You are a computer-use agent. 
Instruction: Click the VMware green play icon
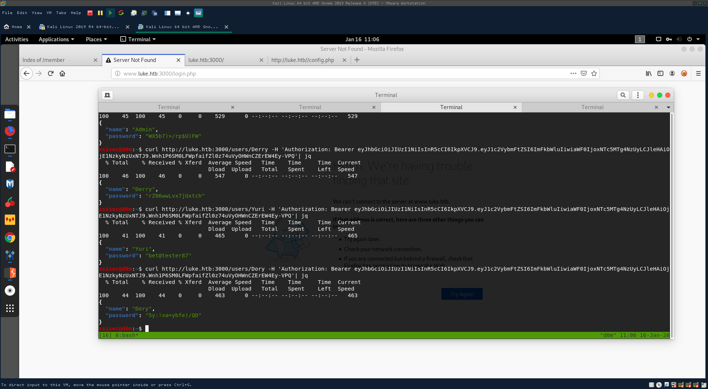pos(110,13)
